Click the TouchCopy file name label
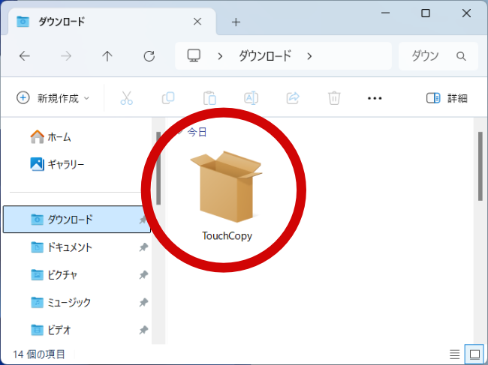The image size is (488, 365). (x=227, y=236)
